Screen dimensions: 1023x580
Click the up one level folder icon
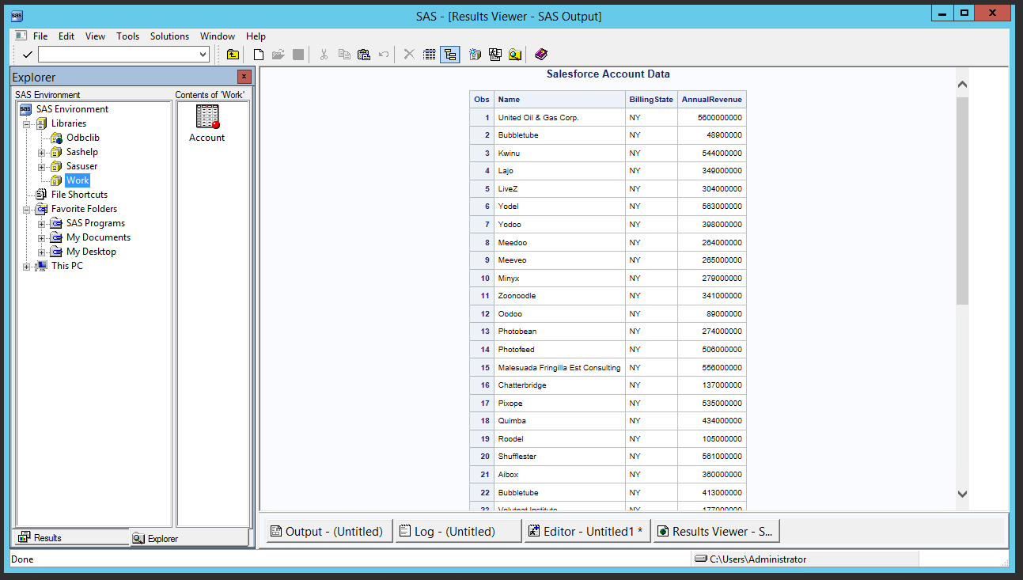(x=233, y=54)
